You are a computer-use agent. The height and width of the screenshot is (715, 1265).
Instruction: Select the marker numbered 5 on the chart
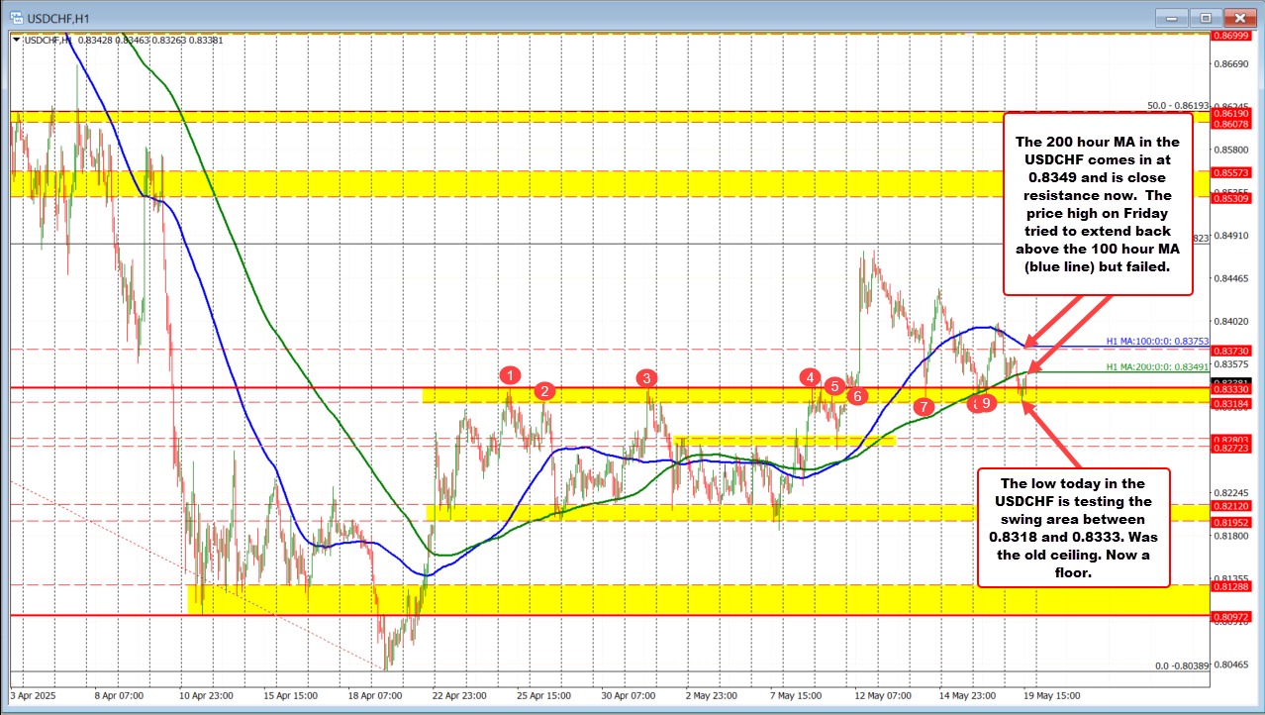point(833,386)
